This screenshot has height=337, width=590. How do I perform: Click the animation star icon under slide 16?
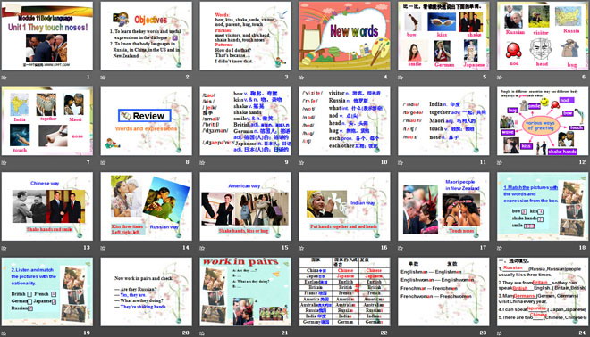tap(301, 248)
